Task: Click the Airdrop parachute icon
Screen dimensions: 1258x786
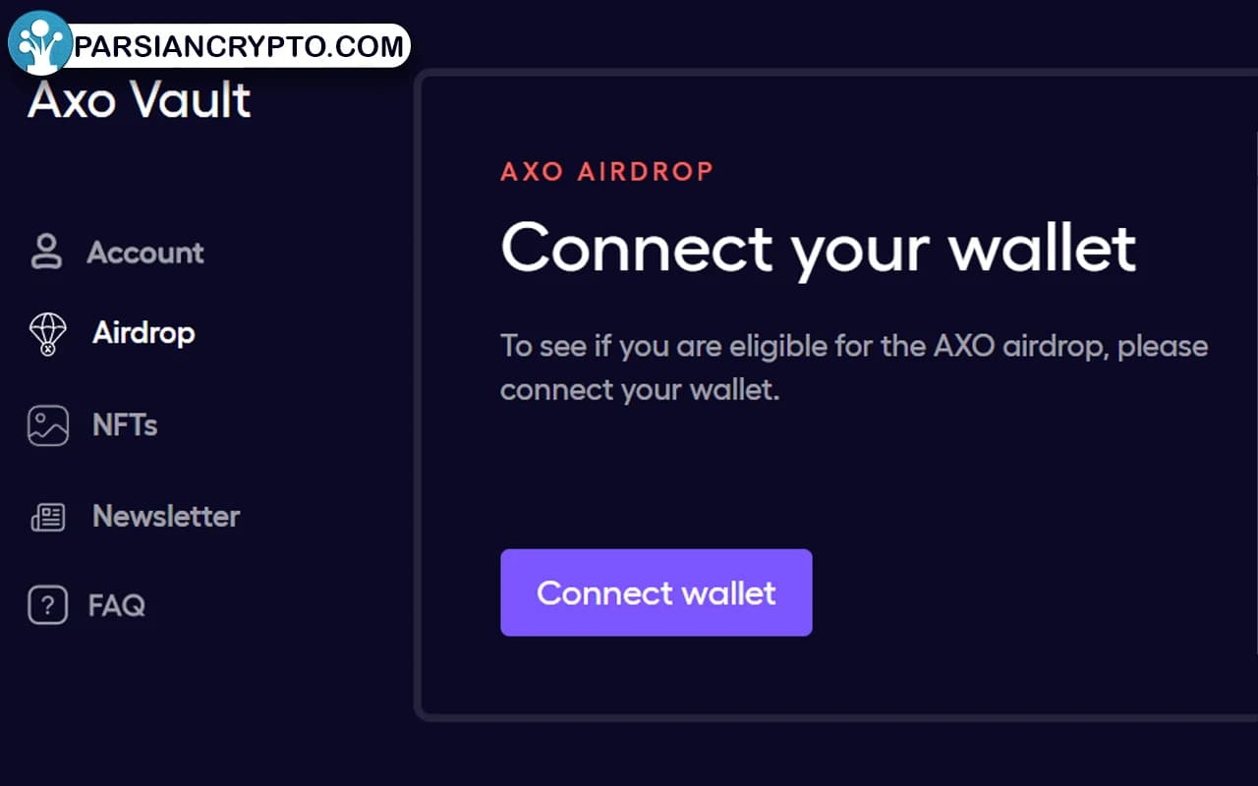Action: pos(47,334)
